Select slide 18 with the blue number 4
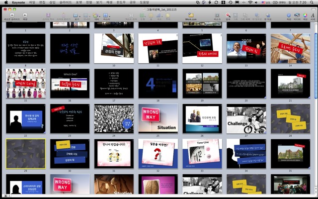 (158, 84)
